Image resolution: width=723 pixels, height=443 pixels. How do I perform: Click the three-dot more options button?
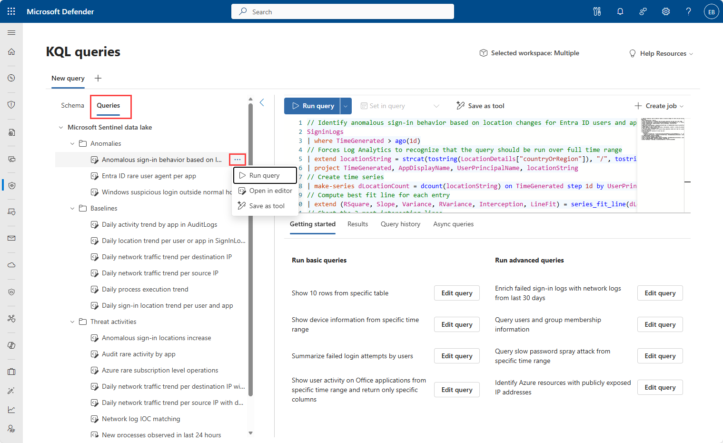coord(238,160)
